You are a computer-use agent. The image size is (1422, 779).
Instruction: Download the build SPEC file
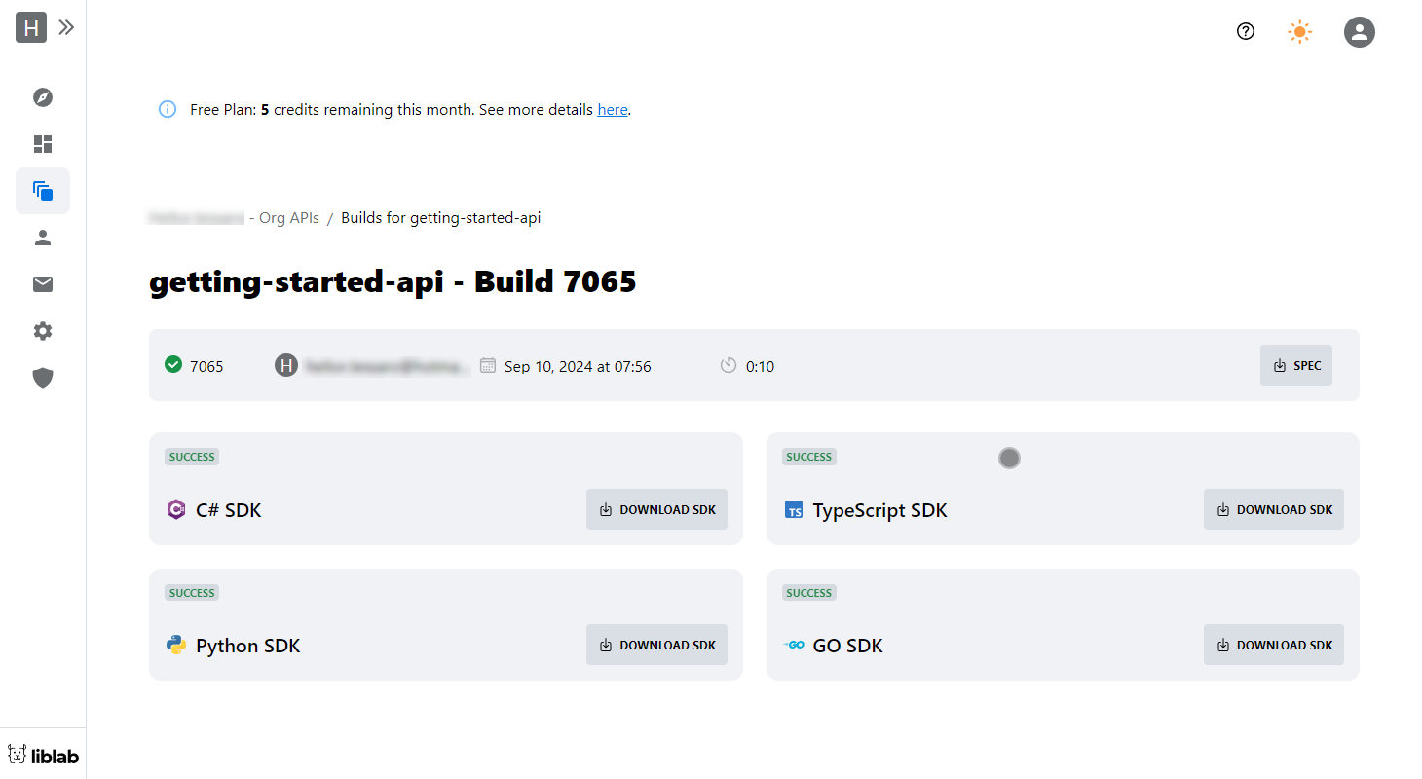1296,366
